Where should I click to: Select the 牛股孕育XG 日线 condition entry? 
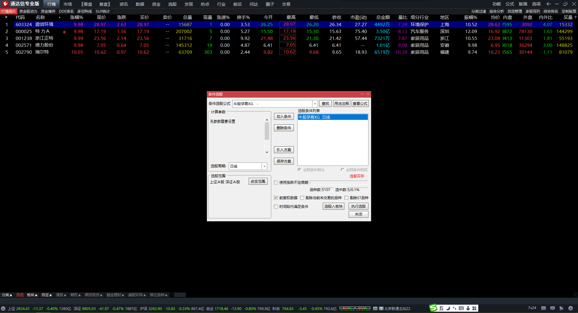click(x=333, y=117)
